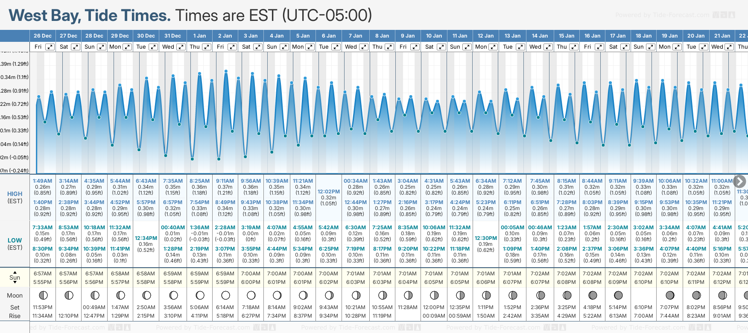Expand the Fri 26 Dec day view
Viewport: 748px width, 333px height.
tap(50, 47)
